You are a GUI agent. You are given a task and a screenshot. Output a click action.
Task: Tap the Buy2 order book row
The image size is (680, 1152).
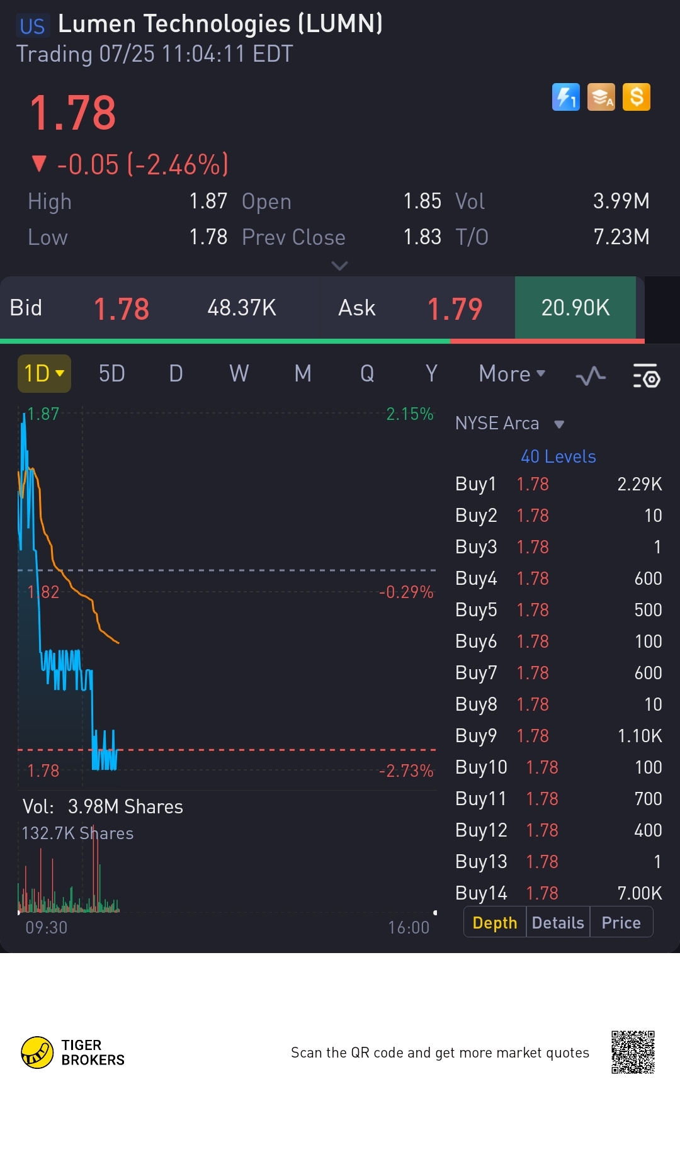tap(558, 516)
